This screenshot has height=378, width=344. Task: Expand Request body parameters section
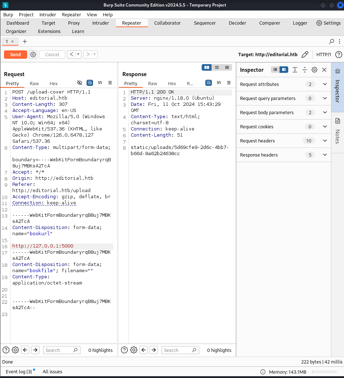(284, 113)
